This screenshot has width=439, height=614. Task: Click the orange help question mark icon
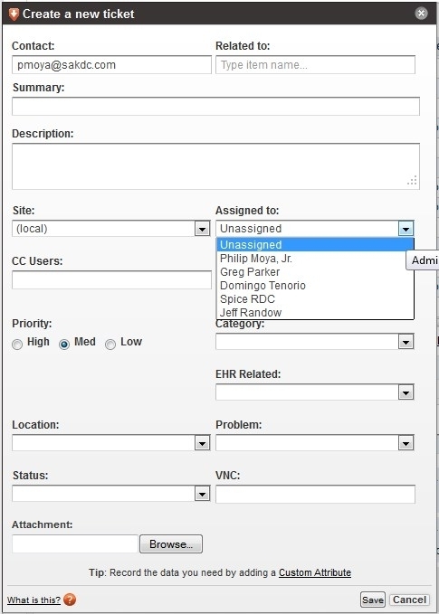pyautogui.click(x=70, y=600)
